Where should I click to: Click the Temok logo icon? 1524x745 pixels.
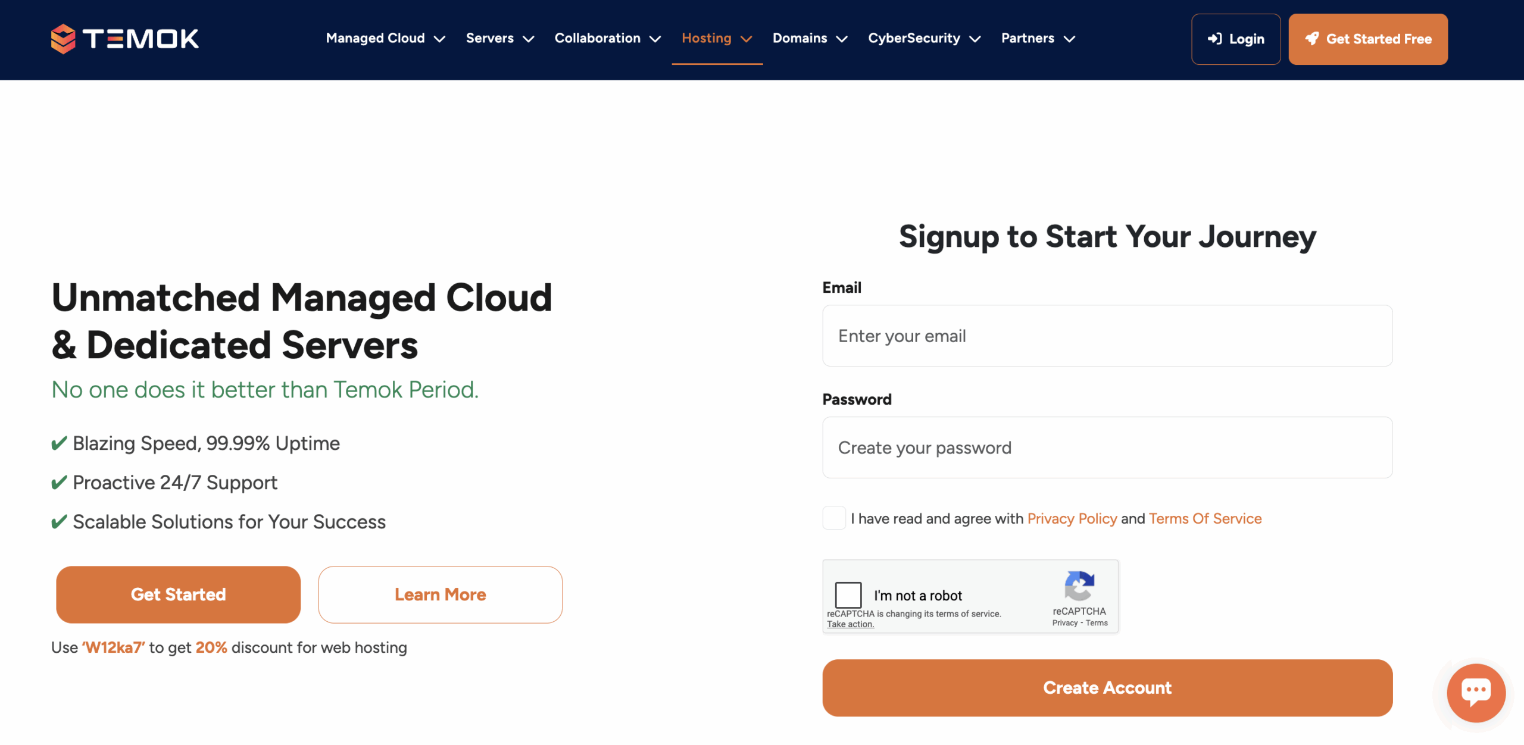tap(63, 39)
